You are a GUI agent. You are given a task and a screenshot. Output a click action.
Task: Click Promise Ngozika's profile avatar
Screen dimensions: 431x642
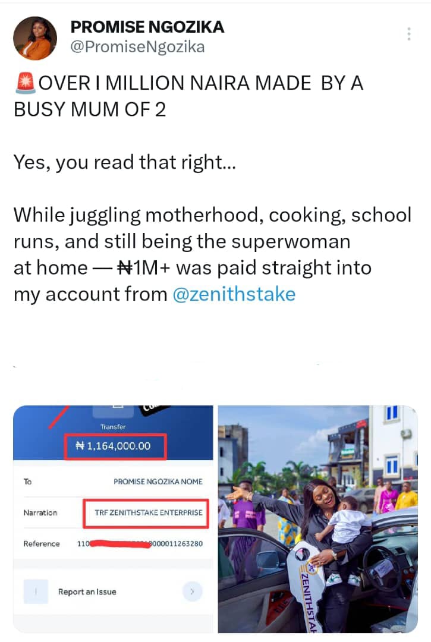click(35, 38)
